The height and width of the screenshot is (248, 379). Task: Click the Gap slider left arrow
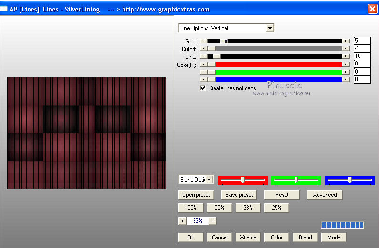204,41
